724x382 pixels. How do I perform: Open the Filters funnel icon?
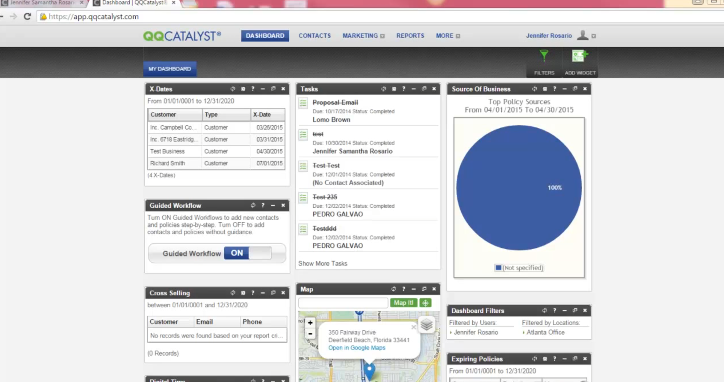point(544,56)
